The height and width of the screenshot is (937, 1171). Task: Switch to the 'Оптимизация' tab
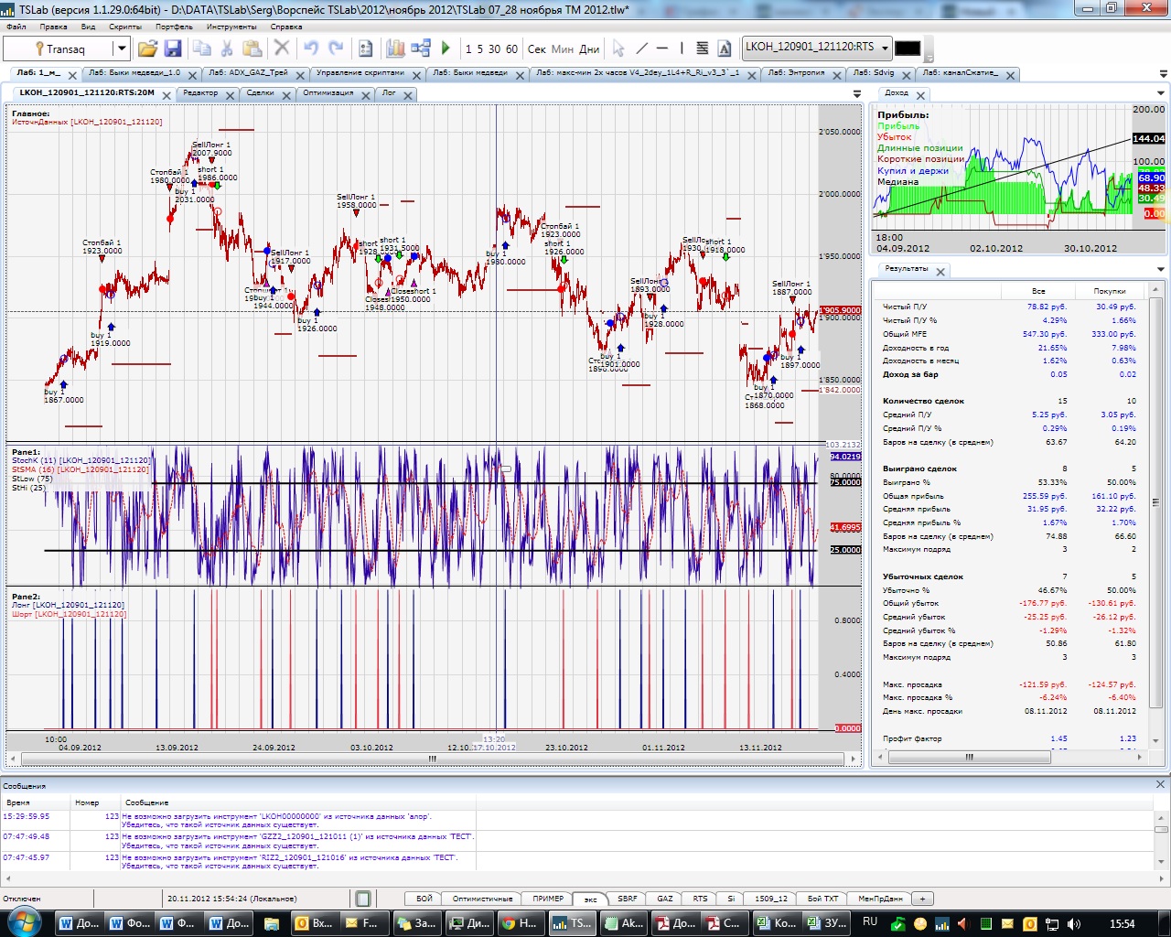pyautogui.click(x=328, y=93)
